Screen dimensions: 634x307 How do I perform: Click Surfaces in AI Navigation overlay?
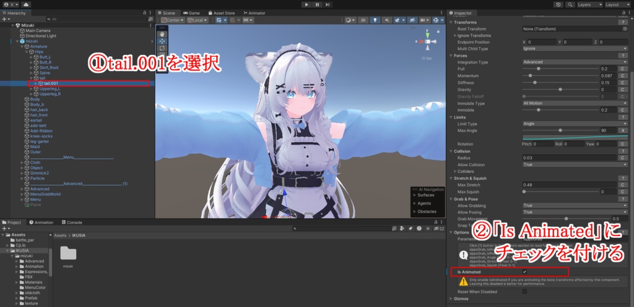pos(426,195)
